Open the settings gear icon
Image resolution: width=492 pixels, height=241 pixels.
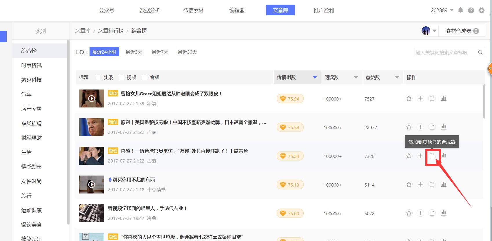[482, 10]
